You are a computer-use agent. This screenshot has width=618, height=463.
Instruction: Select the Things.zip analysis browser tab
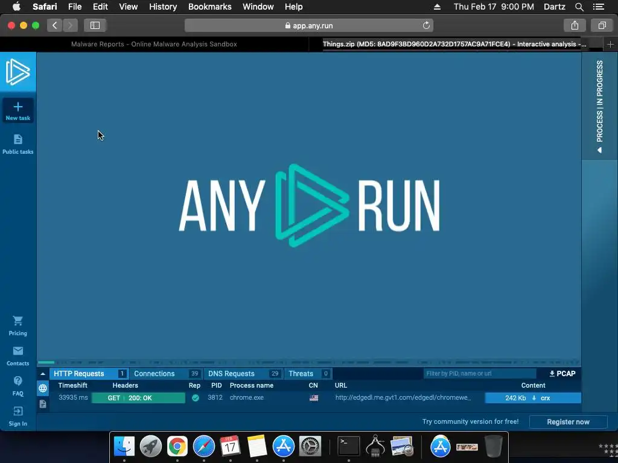tap(454, 44)
